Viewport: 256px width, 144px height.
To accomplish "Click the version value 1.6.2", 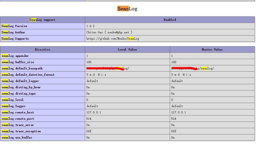I will [x=90, y=26].
